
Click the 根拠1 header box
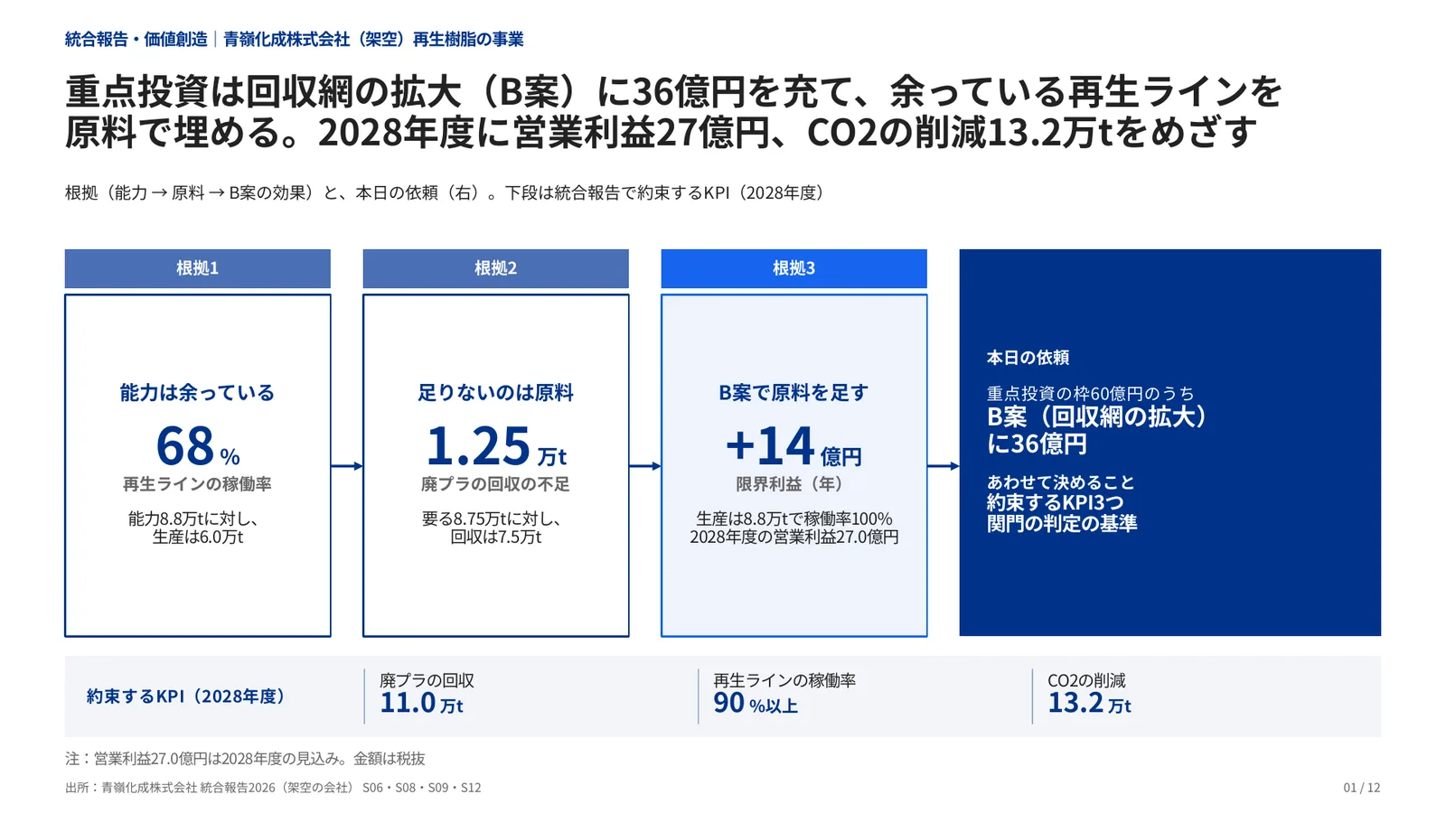pos(197,268)
